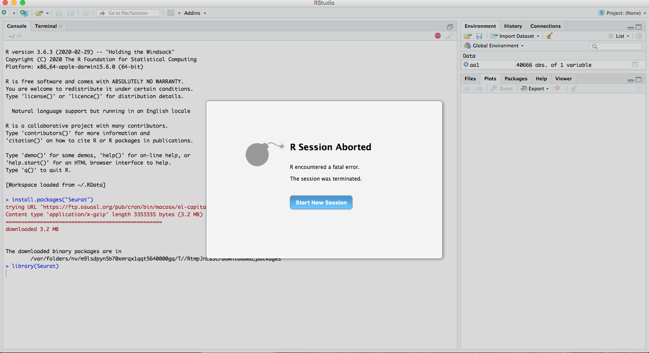Open the Global Environment dropdown
The width and height of the screenshot is (649, 353).
coord(493,45)
